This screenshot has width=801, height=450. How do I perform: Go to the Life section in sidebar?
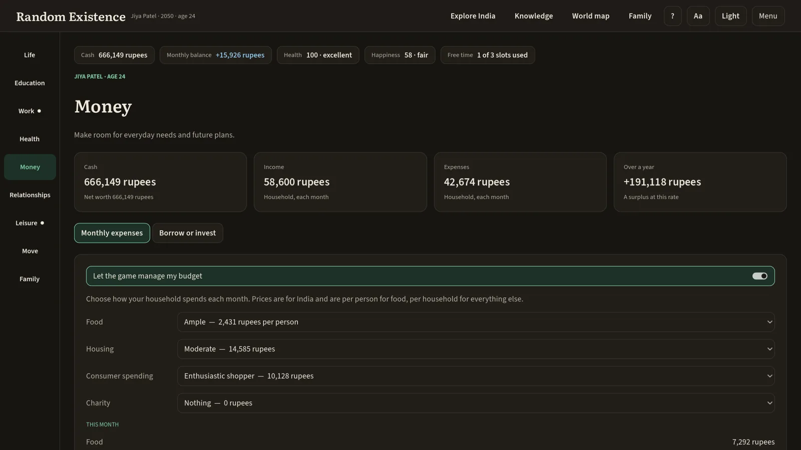[x=30, y=55]
